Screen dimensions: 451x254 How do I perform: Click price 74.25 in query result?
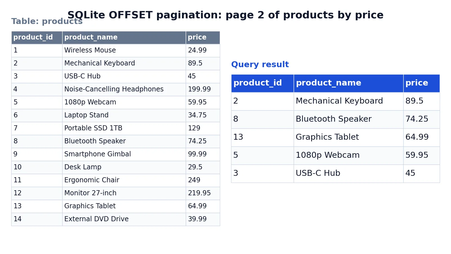(421, 119)
